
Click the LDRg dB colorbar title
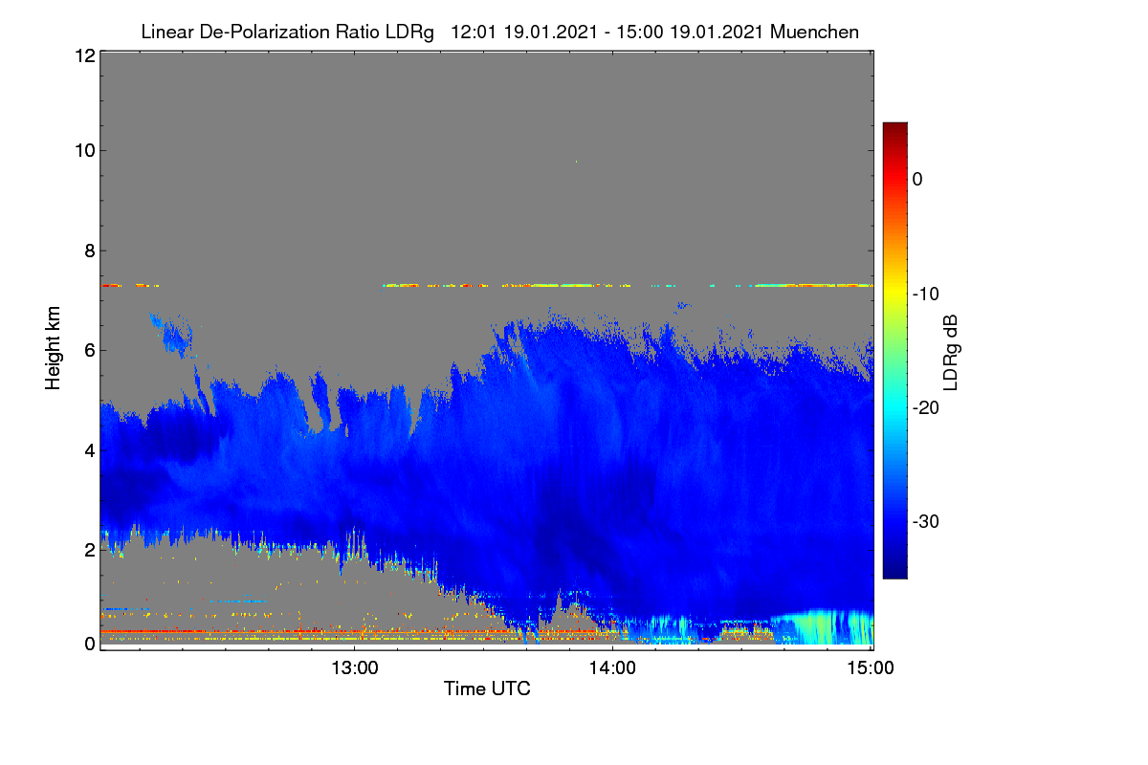(951, 351)
